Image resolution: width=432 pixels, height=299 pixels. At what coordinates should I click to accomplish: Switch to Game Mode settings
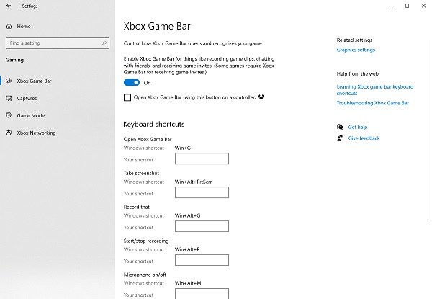[30, 115]
